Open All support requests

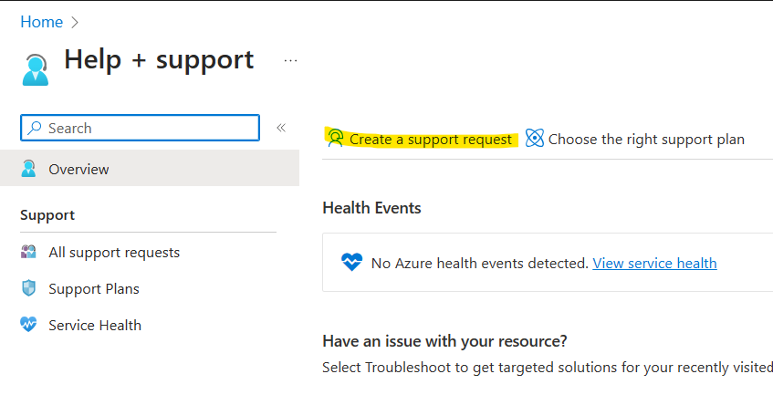(x=114, y=252)
